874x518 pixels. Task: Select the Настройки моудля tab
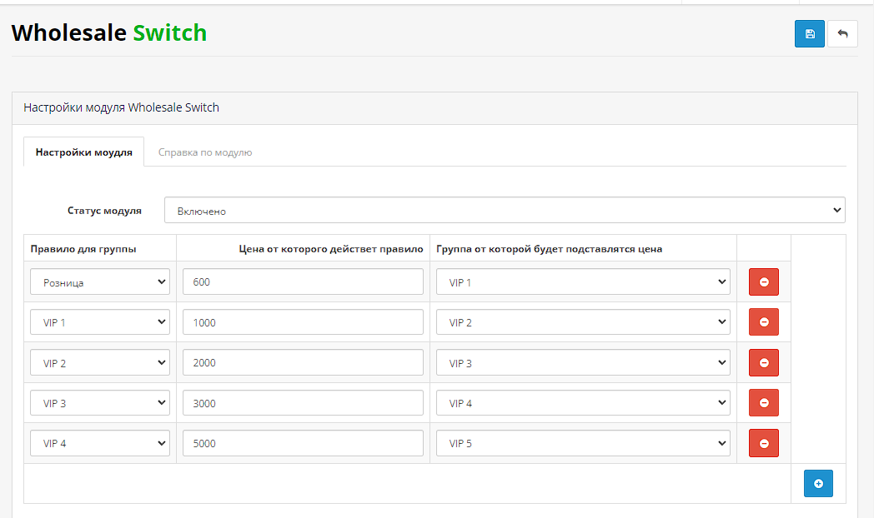[83, 152]
